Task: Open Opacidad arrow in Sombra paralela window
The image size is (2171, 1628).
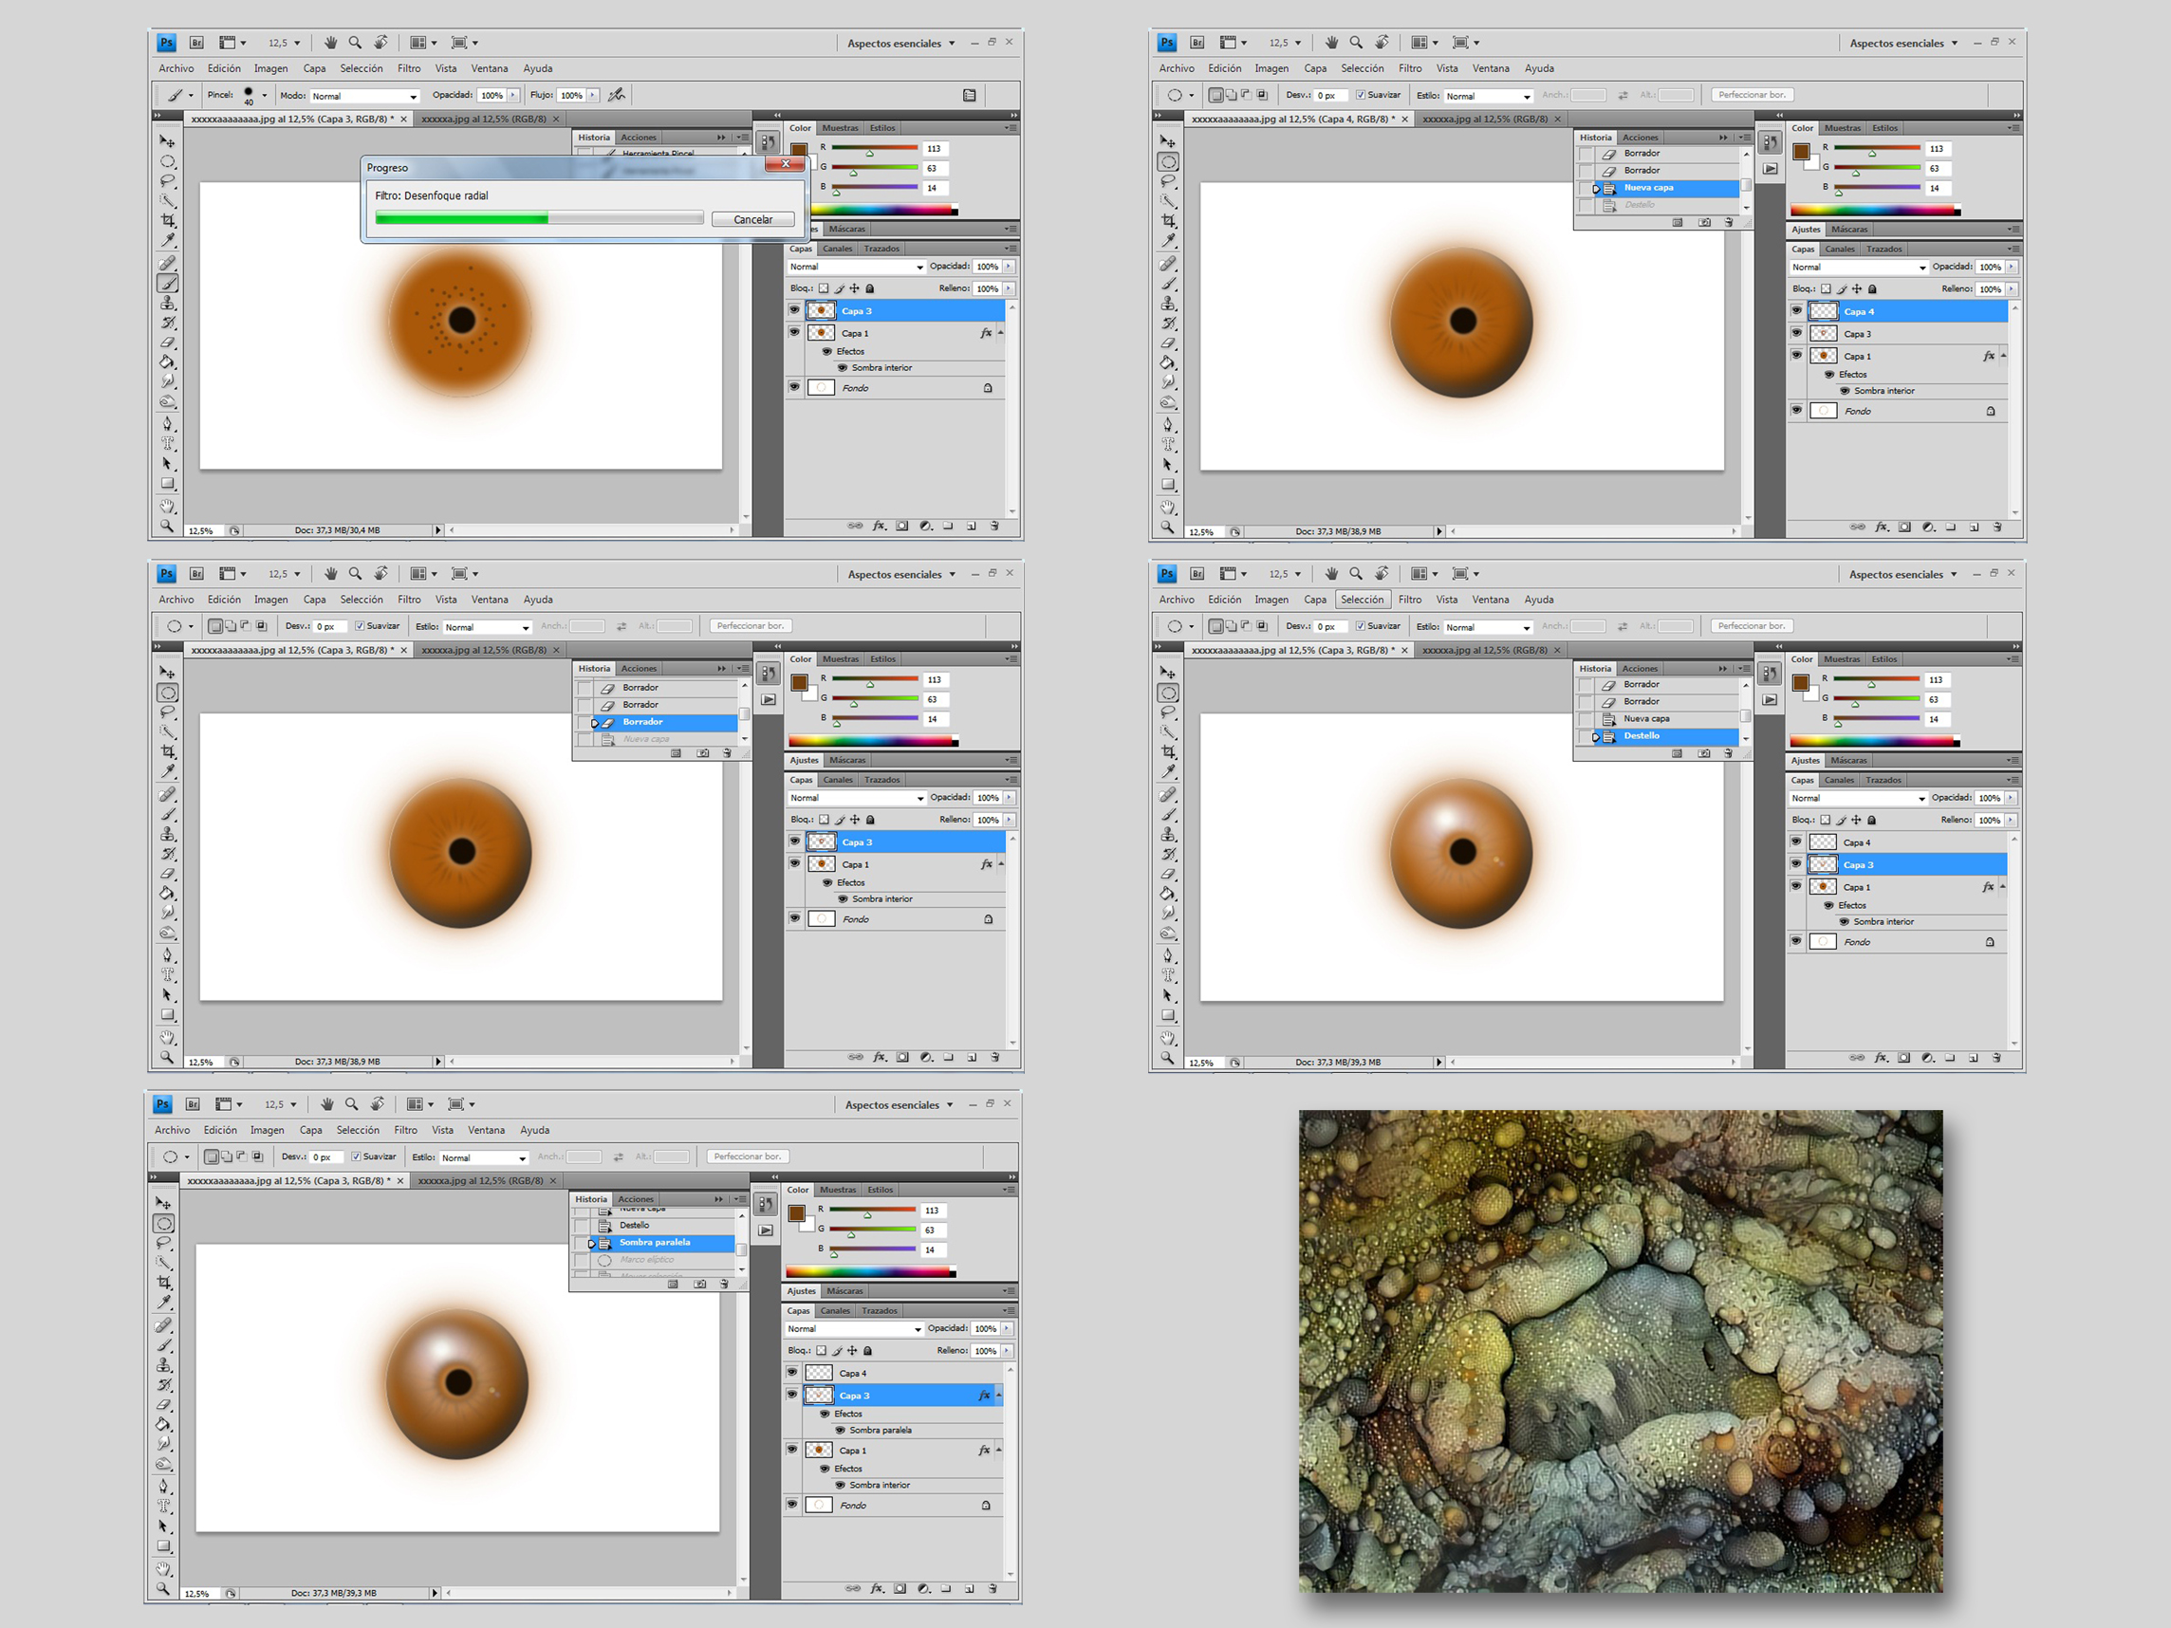Action: coord(1006,1329)
